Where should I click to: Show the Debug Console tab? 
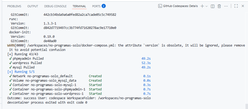point(55,6)
